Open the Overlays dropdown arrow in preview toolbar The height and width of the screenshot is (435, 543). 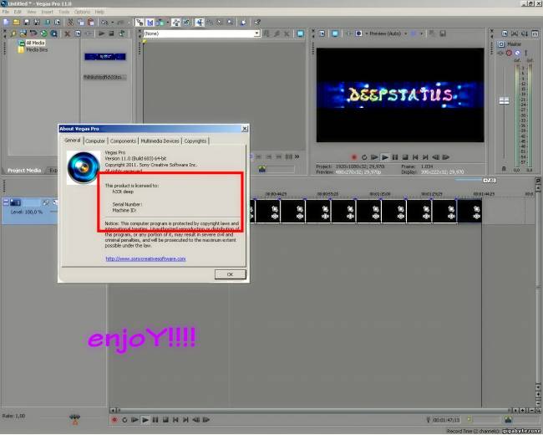(421, 33)
